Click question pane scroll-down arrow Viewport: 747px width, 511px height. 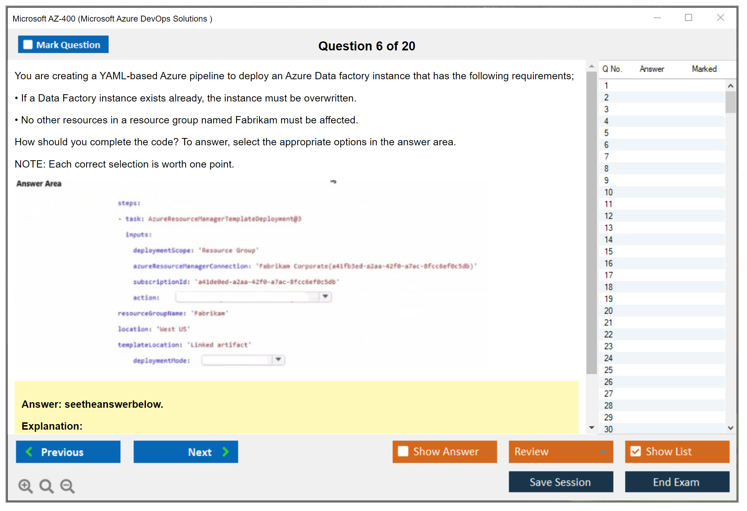point(592,427)
